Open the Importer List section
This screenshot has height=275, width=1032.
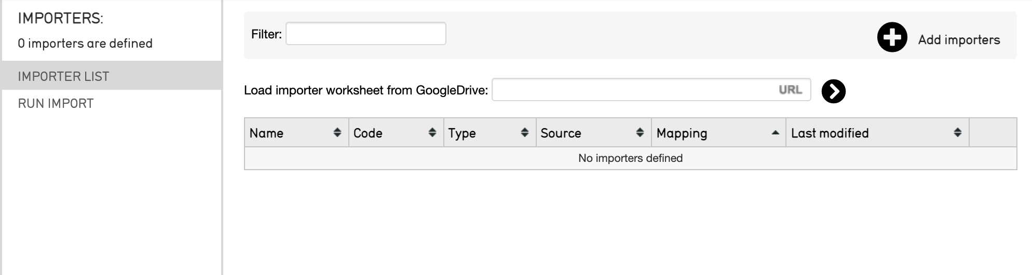tap(63, 76)
